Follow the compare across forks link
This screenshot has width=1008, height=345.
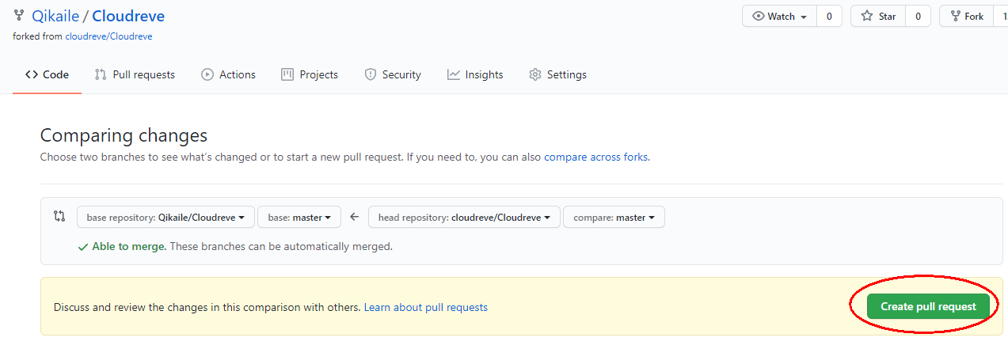tap(595, 157)
